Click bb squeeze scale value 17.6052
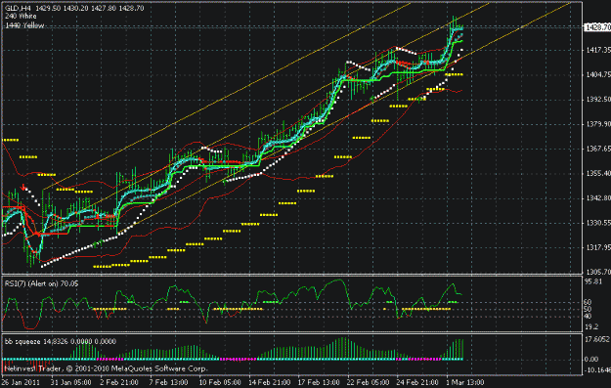611x388 pixels. click(597, 339)
